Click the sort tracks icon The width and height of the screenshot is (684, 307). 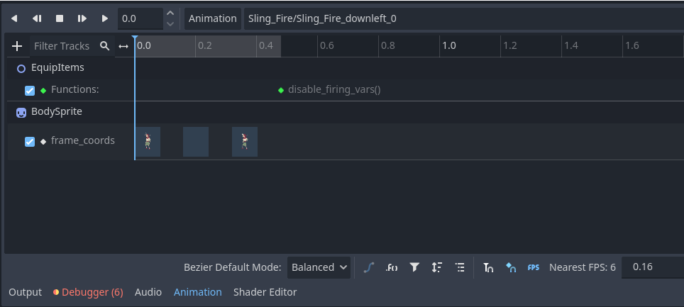tap(437, 267)
